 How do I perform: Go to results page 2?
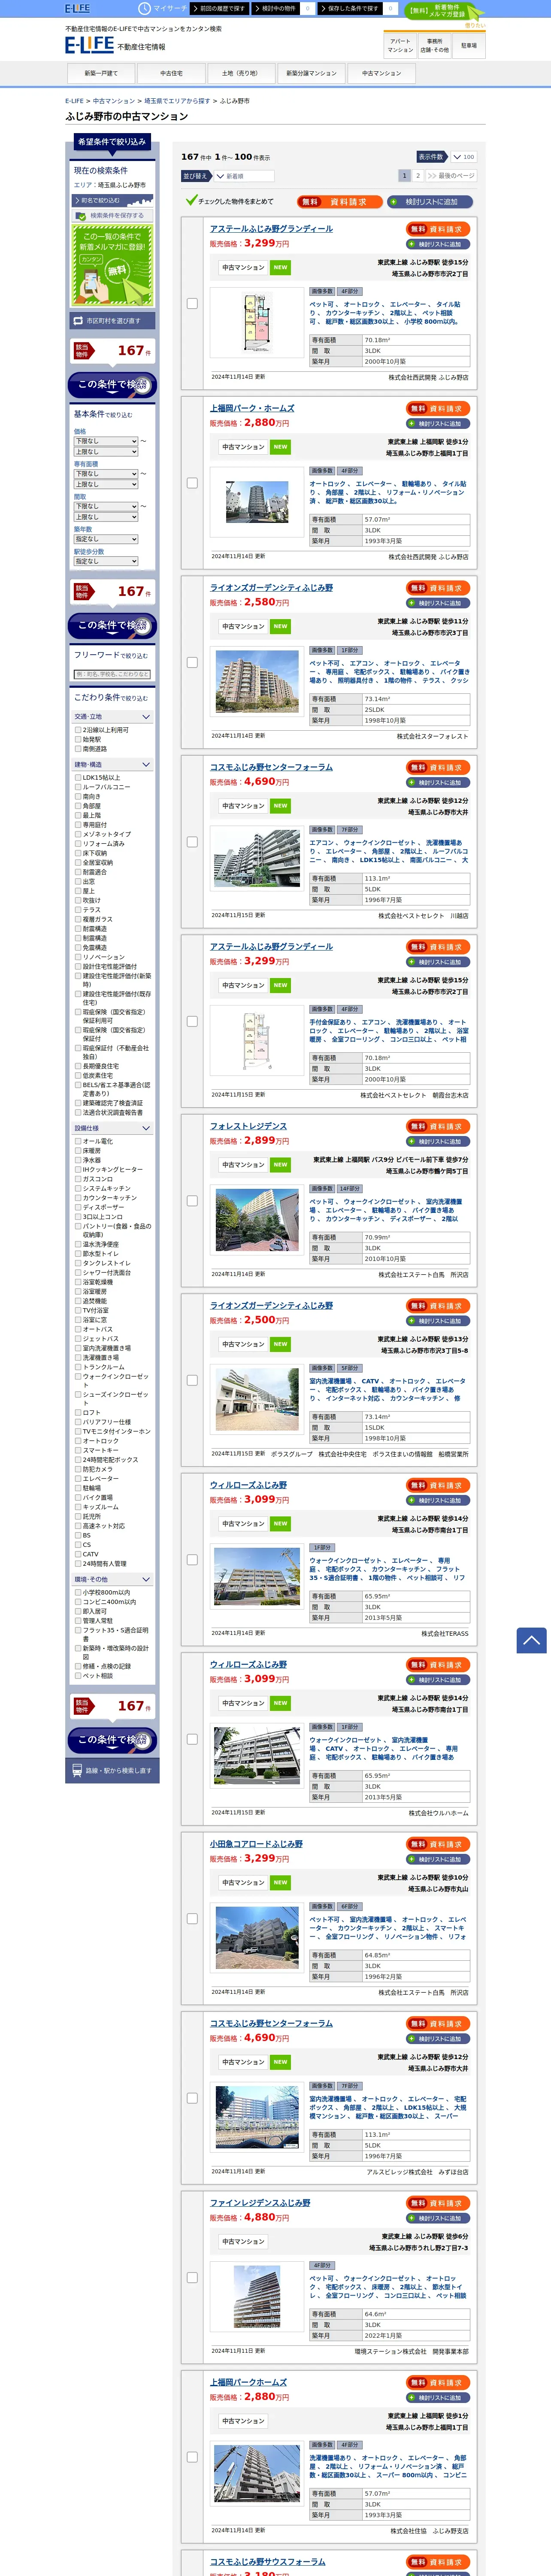pos(418,175)
